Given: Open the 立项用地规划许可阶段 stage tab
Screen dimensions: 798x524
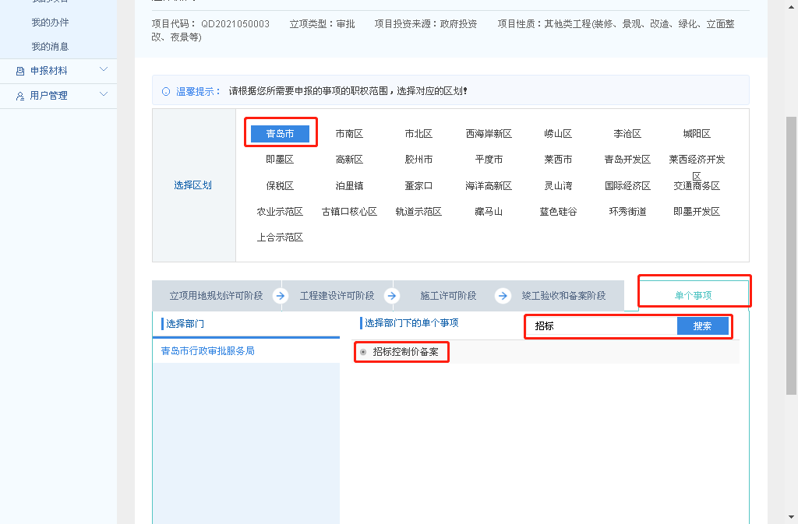Looking at the screenshot, I should (x=216, y=296).
